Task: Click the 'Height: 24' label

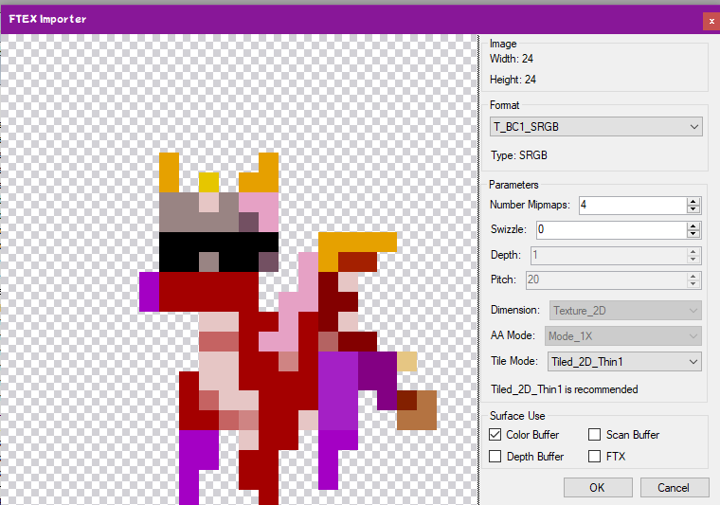Action: pyautogui.click(x=513, y=80)
